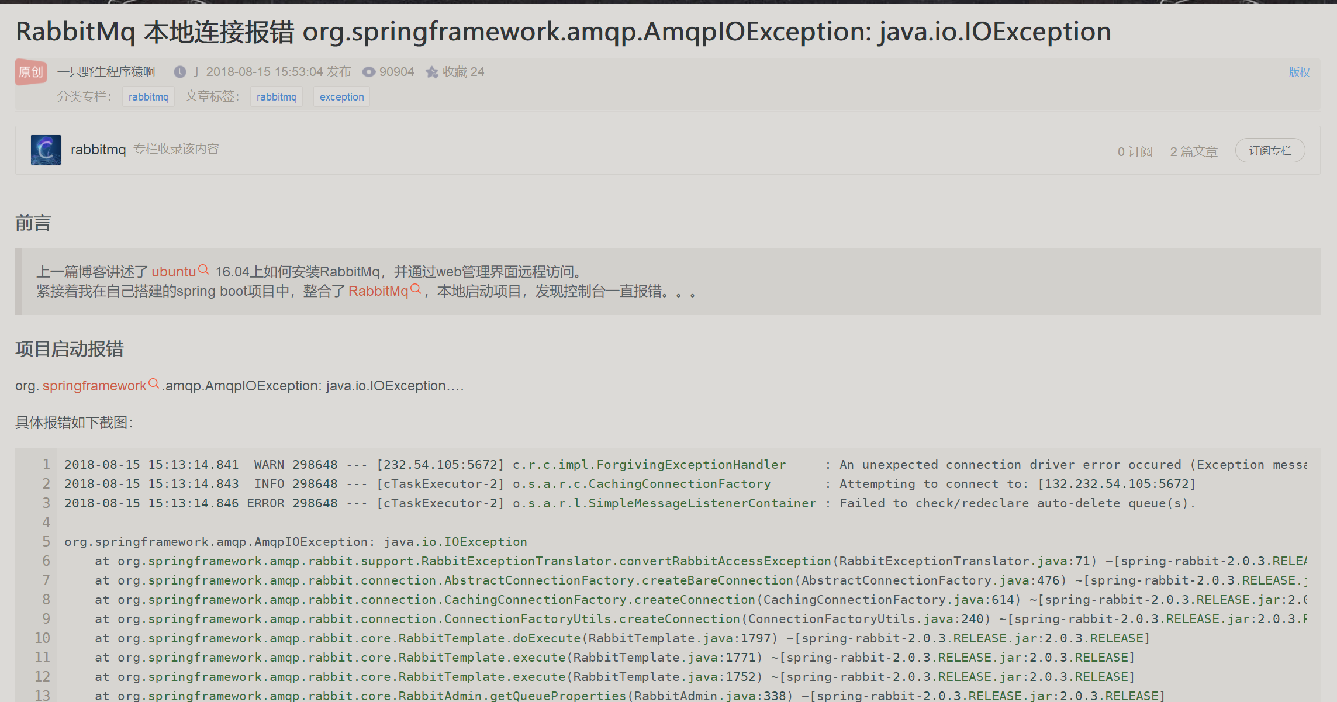1337x702 pixels.
Task: Click the preface quote first sentence
Action: [x=309, y=272]
